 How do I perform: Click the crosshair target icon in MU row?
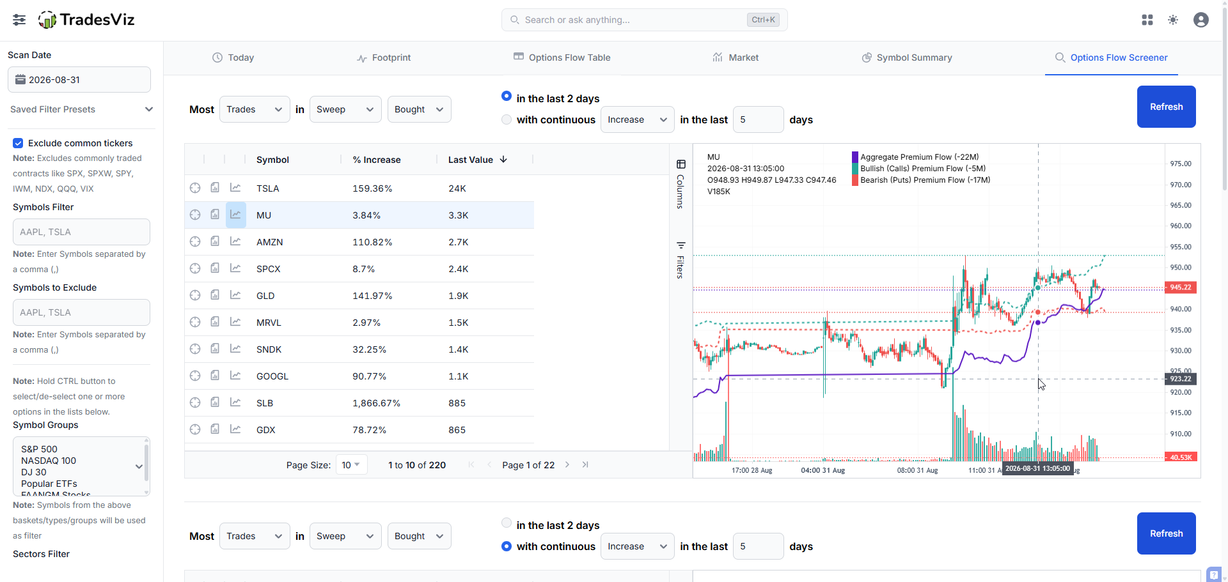point(195,215)
